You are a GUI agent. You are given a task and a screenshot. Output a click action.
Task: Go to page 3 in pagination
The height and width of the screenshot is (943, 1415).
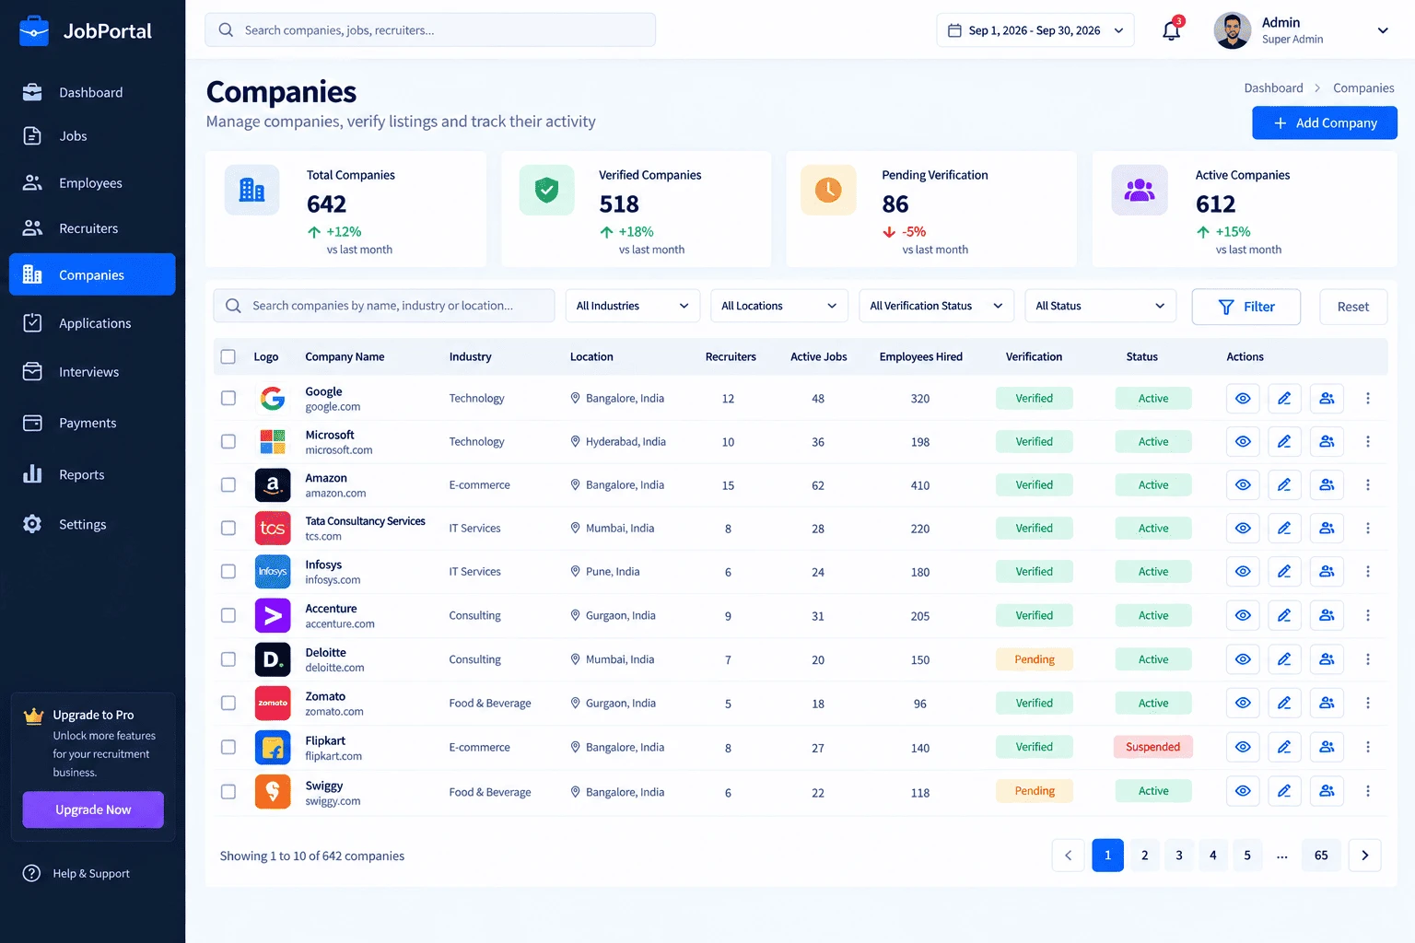(1179, 856)
